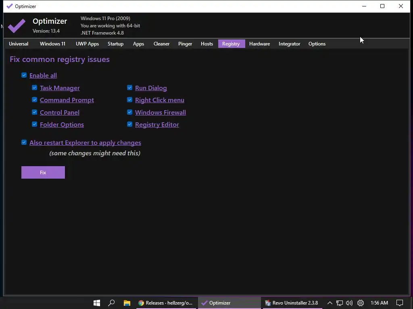Open volume control tray icon

349,303
